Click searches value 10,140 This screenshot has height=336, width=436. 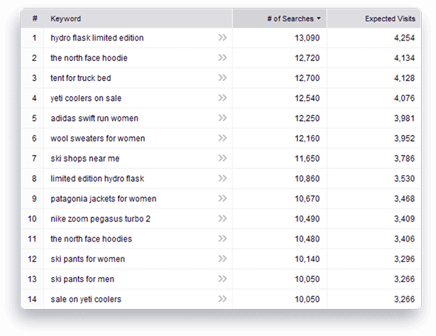[307, 259]
